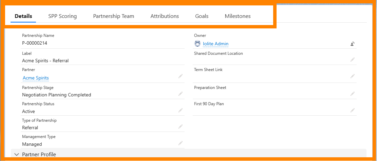Edit the Preparation Sheet with its pencil icon

[x=352, y=94]
